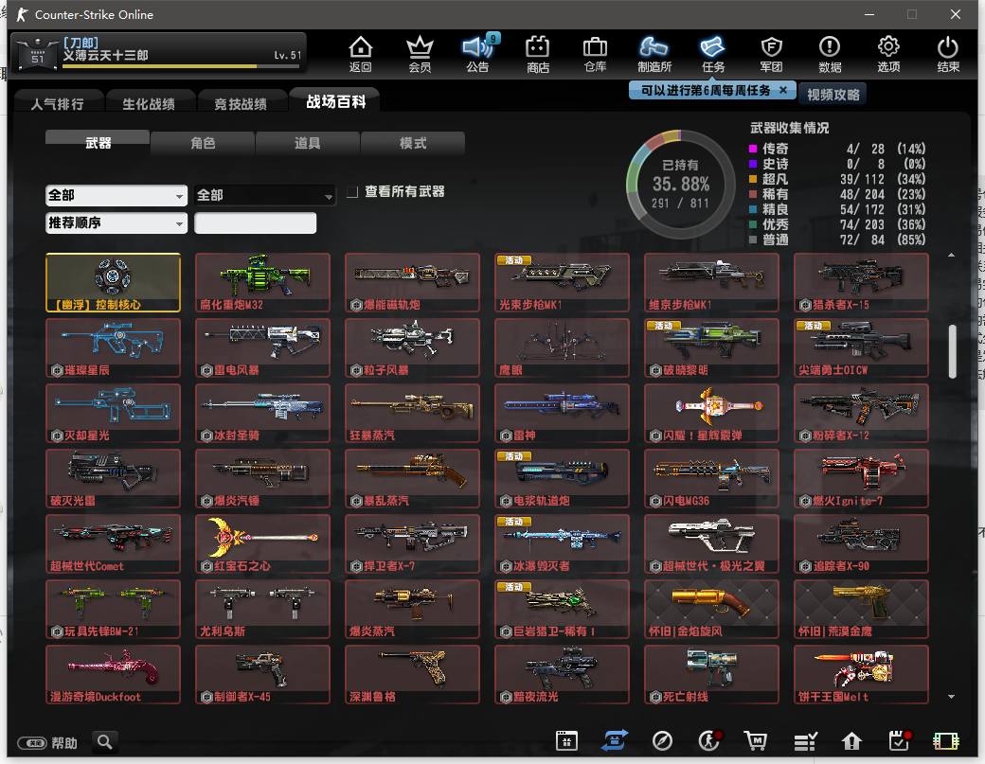Select the 尤利乌斯 weapon card
This screenshot has width=985, height=764.
click(262, 609)
